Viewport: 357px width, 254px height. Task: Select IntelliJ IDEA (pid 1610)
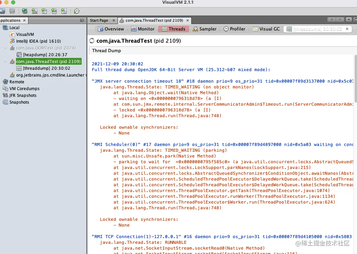point(39,41)
